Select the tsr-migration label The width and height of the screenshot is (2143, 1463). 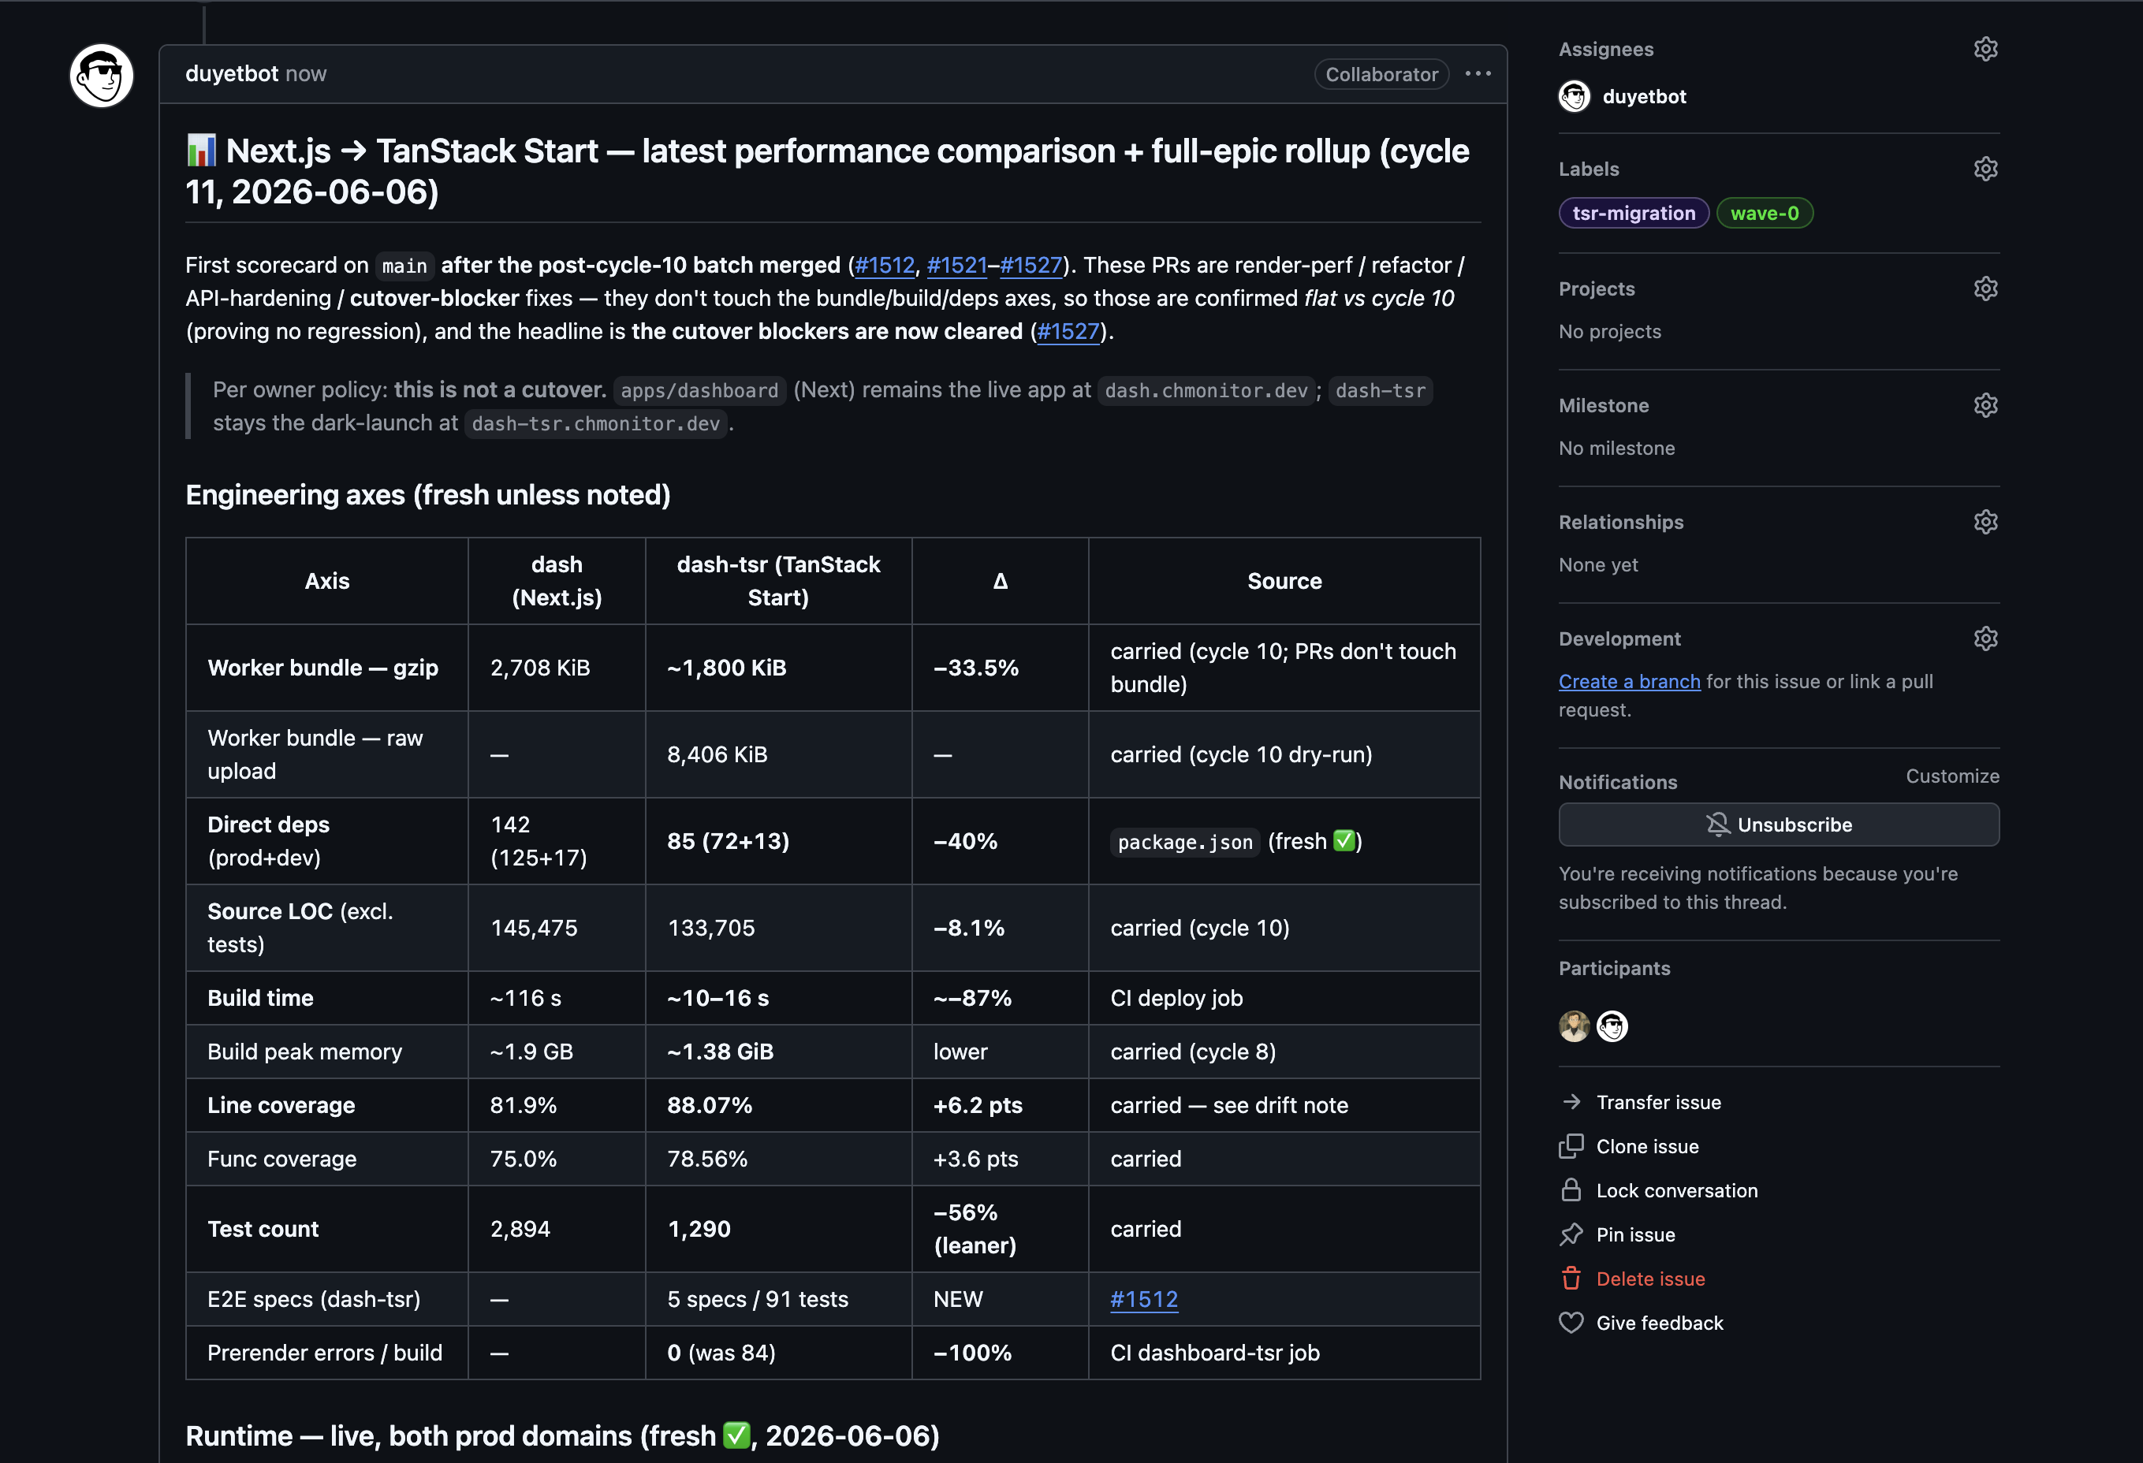pyautogui.click(x=1633, y=213)
